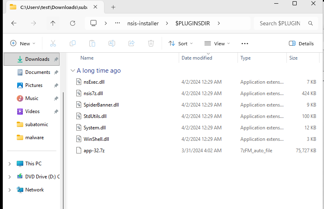Click the pin icon beside Documents

(x=56, y=72)
